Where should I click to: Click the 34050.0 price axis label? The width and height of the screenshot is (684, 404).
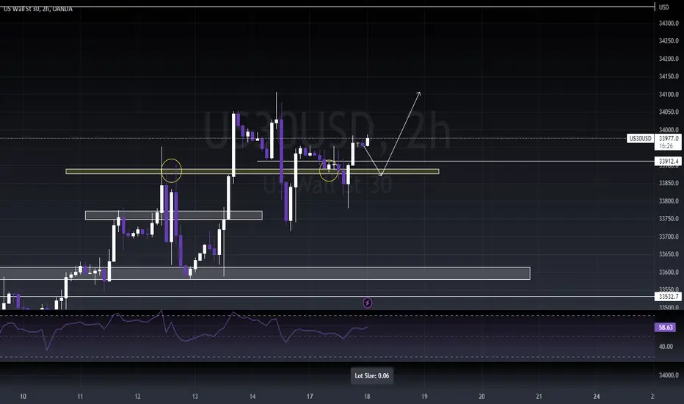[669, 112]
